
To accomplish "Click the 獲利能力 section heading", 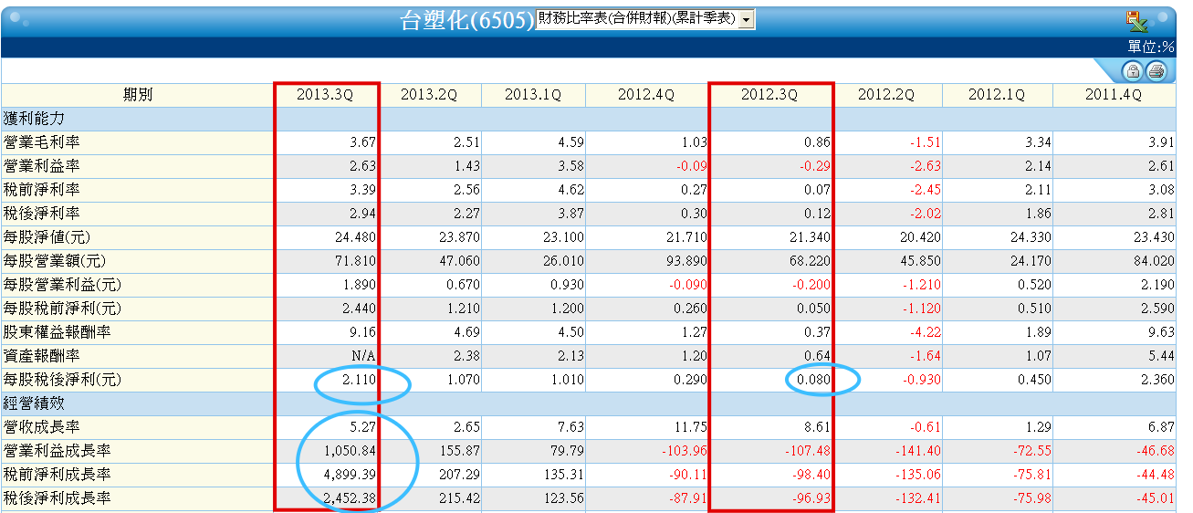I will click(x=35, y=119).
